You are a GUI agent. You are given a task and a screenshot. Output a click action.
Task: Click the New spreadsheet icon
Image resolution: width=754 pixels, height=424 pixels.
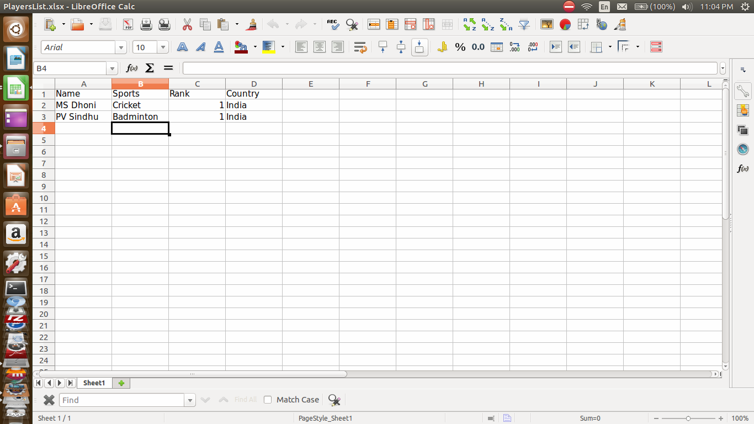click(50, 24)
